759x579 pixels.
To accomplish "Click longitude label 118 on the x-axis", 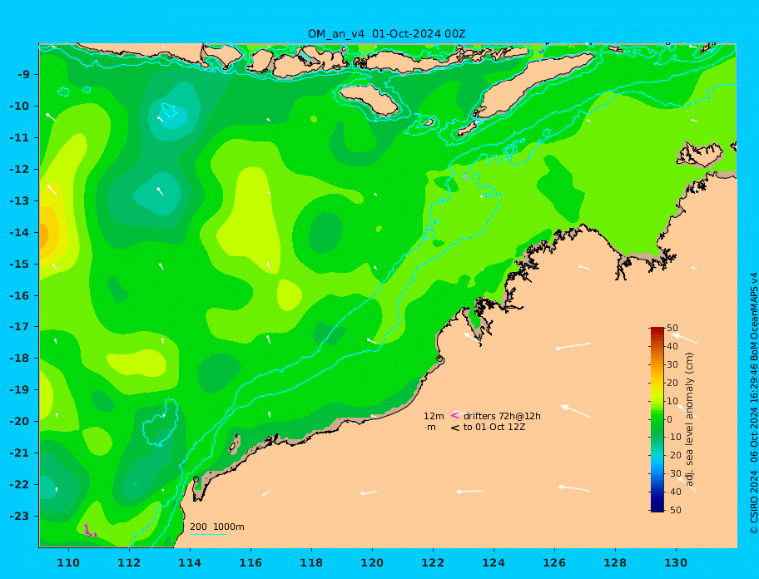I will 311,562.
